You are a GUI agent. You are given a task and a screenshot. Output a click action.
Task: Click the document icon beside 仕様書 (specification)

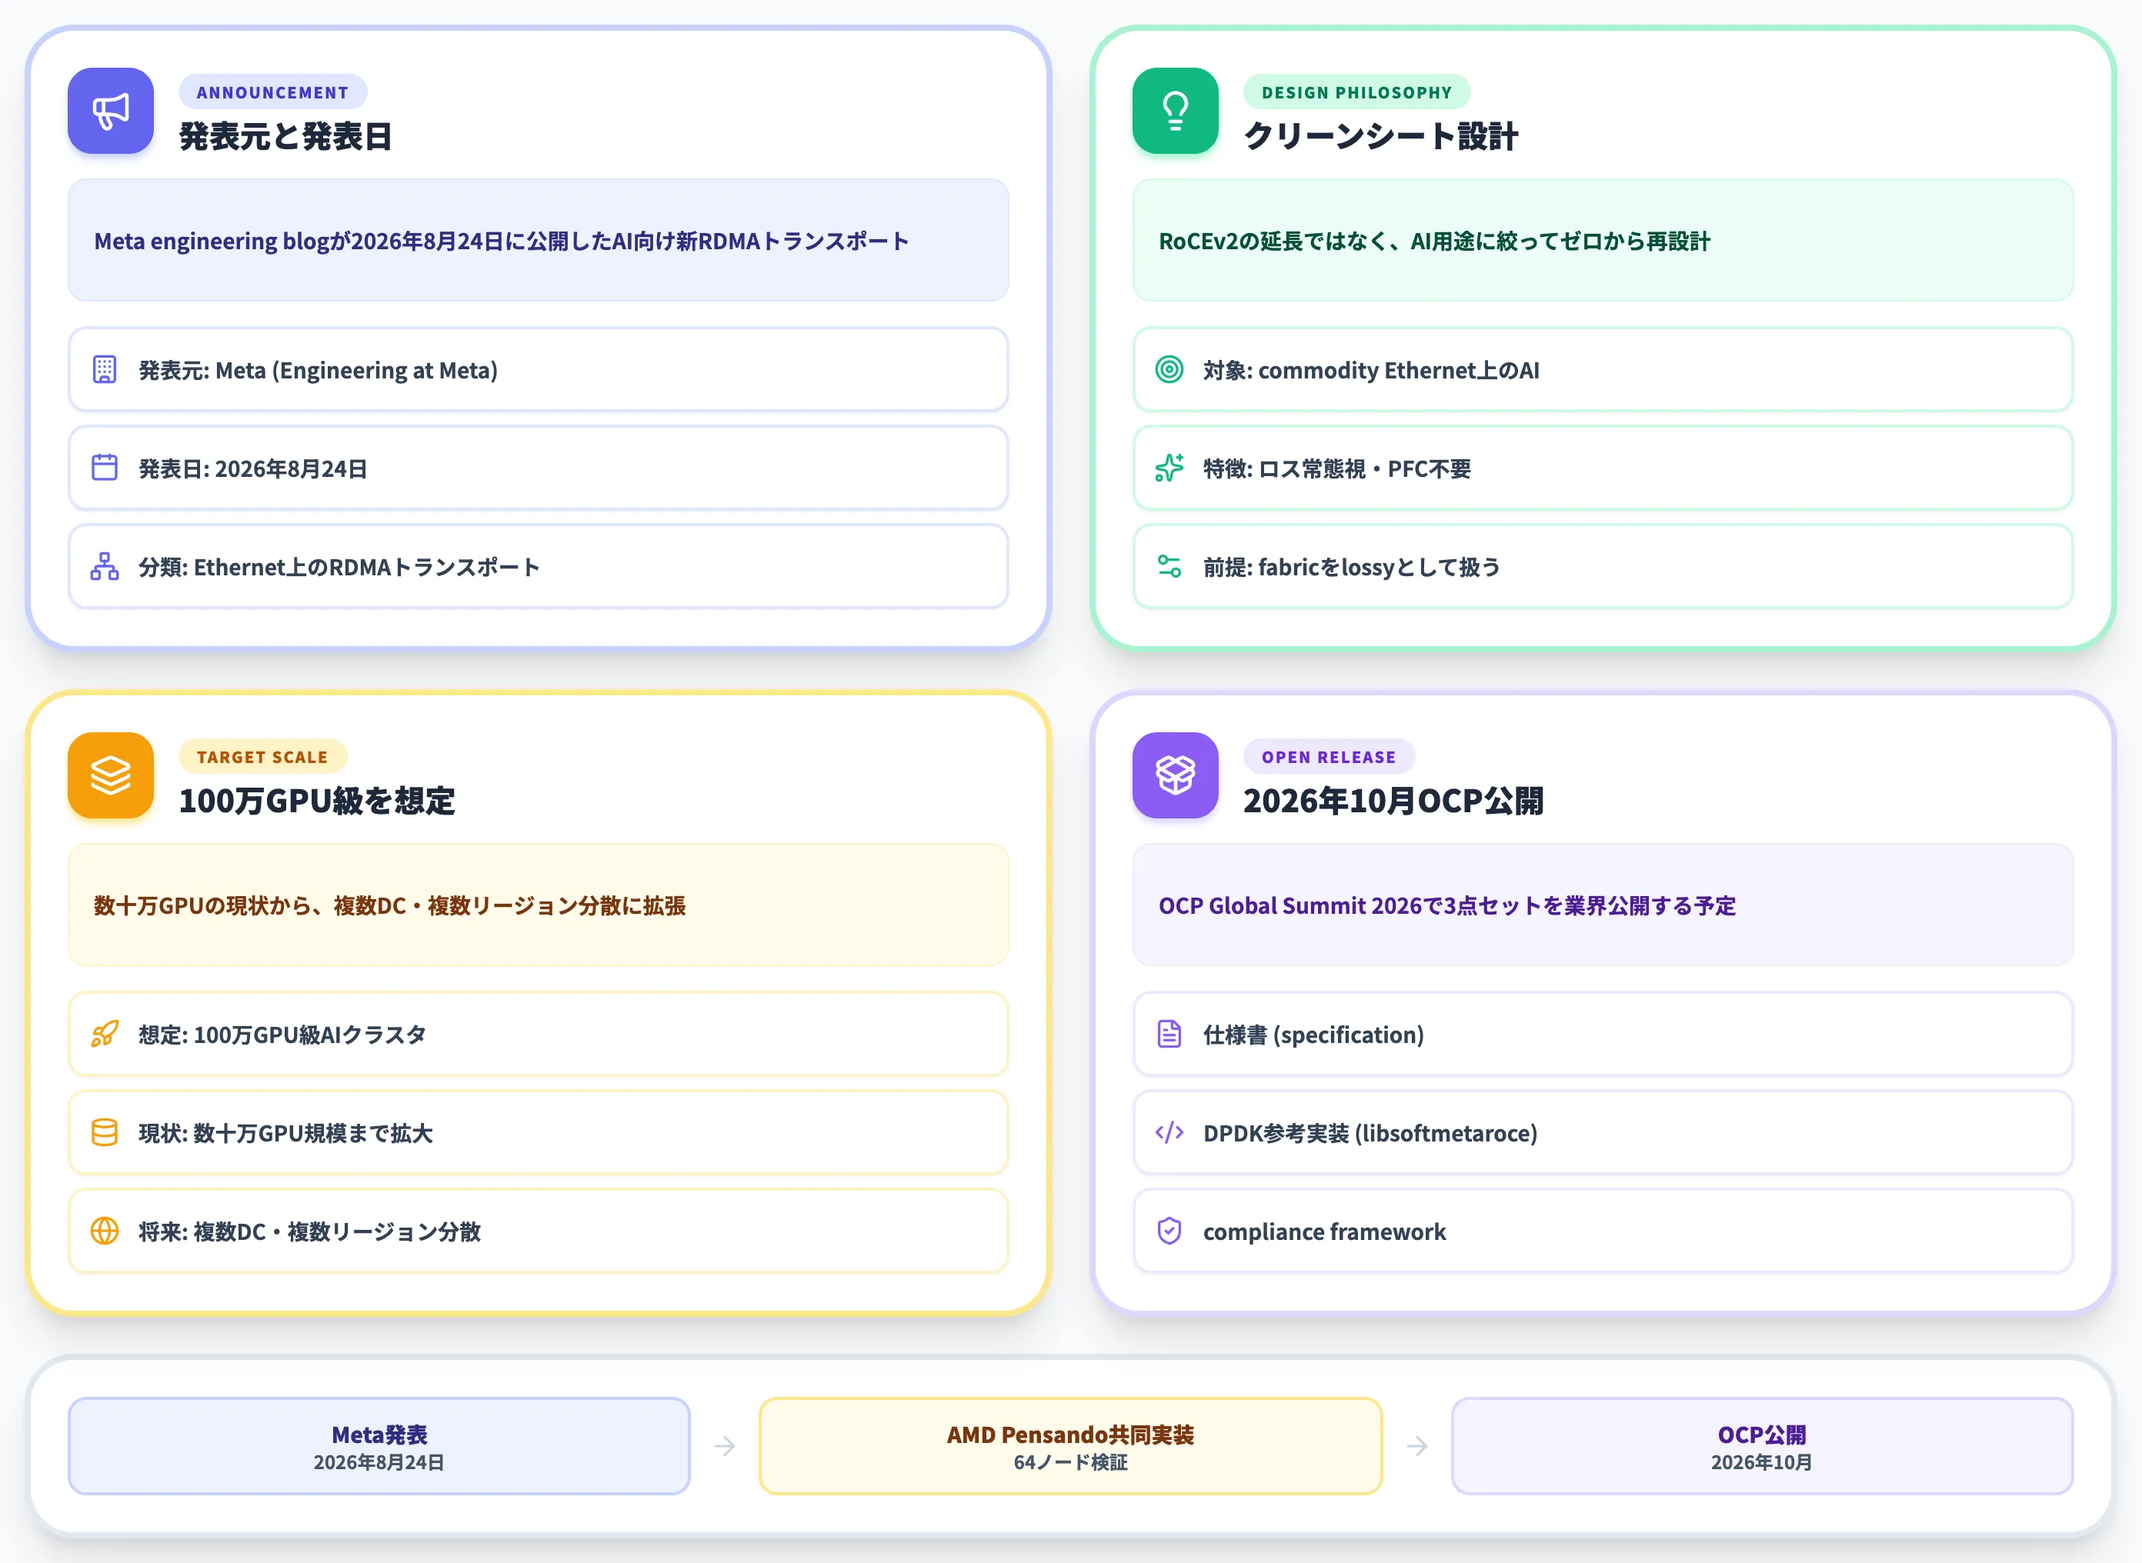(x=1169, y=1034)
